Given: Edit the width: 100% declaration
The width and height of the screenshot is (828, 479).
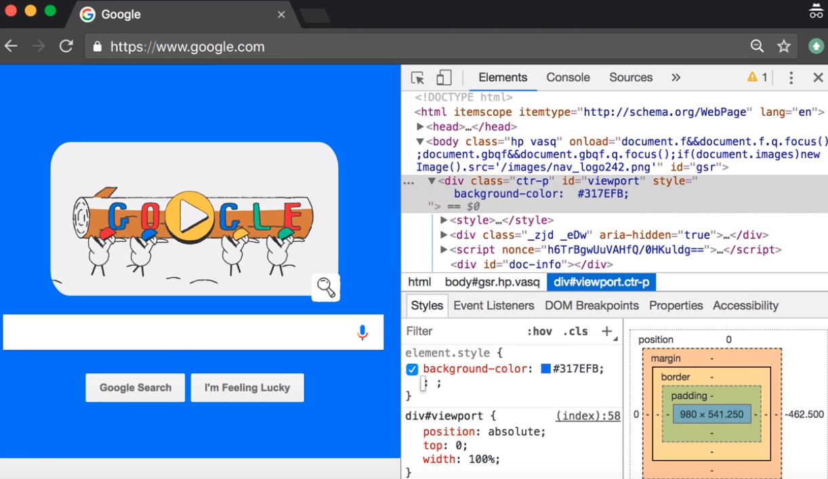Looking at the screenshot, I should [x=461, y=459].
